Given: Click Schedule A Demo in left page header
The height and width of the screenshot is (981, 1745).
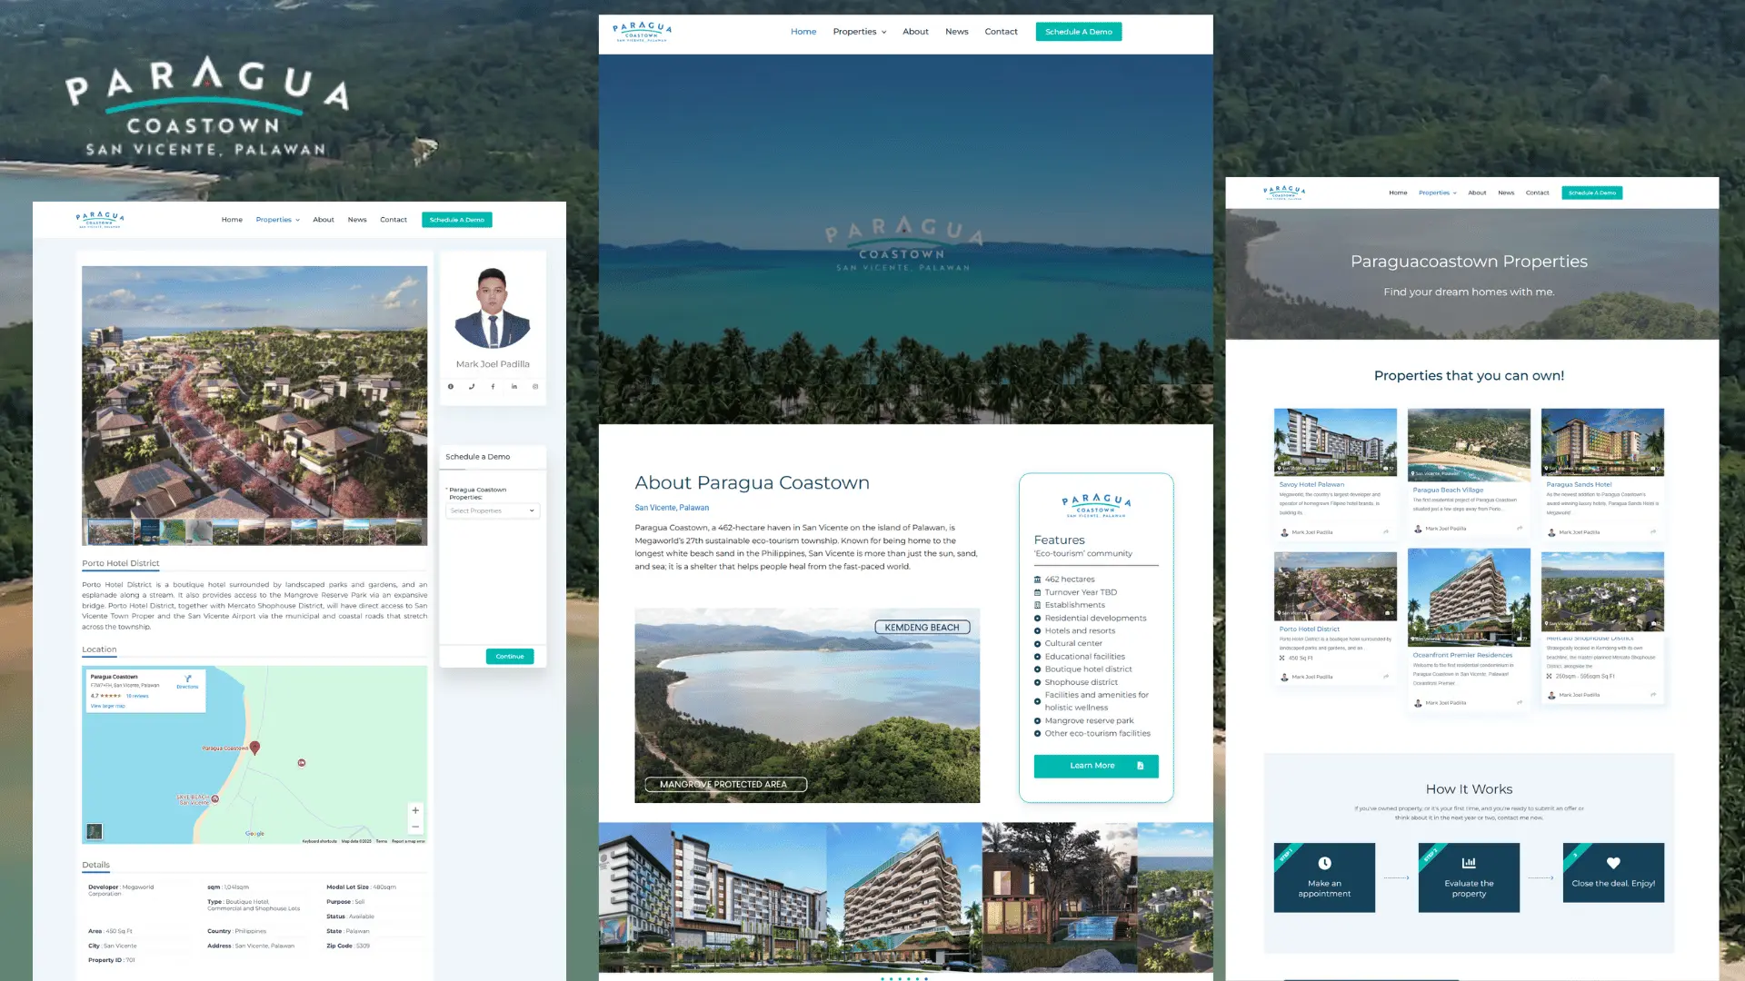Looking at the screenshot, I should 457,220.
